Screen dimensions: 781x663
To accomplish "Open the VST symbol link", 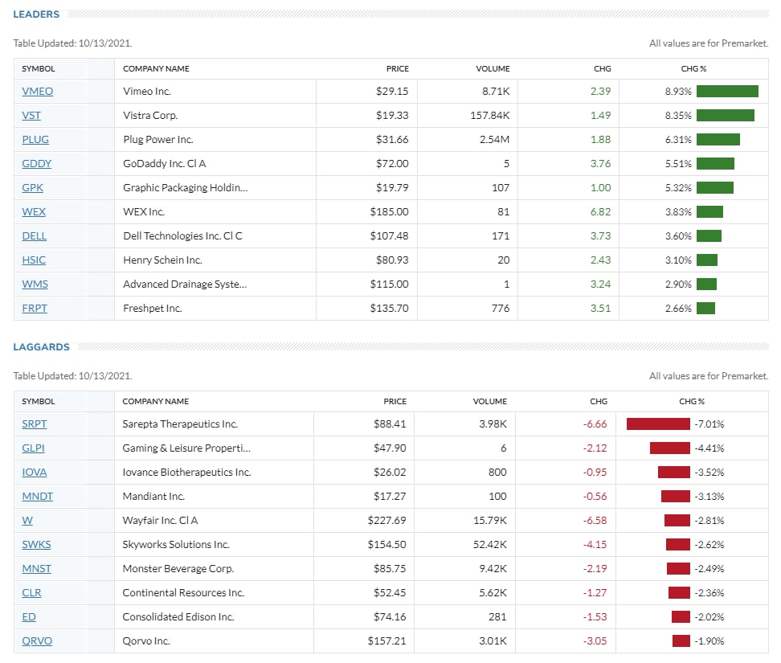I will pos(31,116).
